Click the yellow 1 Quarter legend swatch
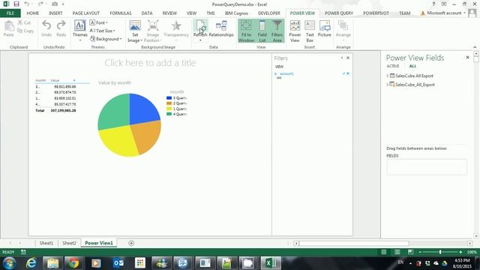The width and height of the screenshot is (480, 270). coord(169,109)
